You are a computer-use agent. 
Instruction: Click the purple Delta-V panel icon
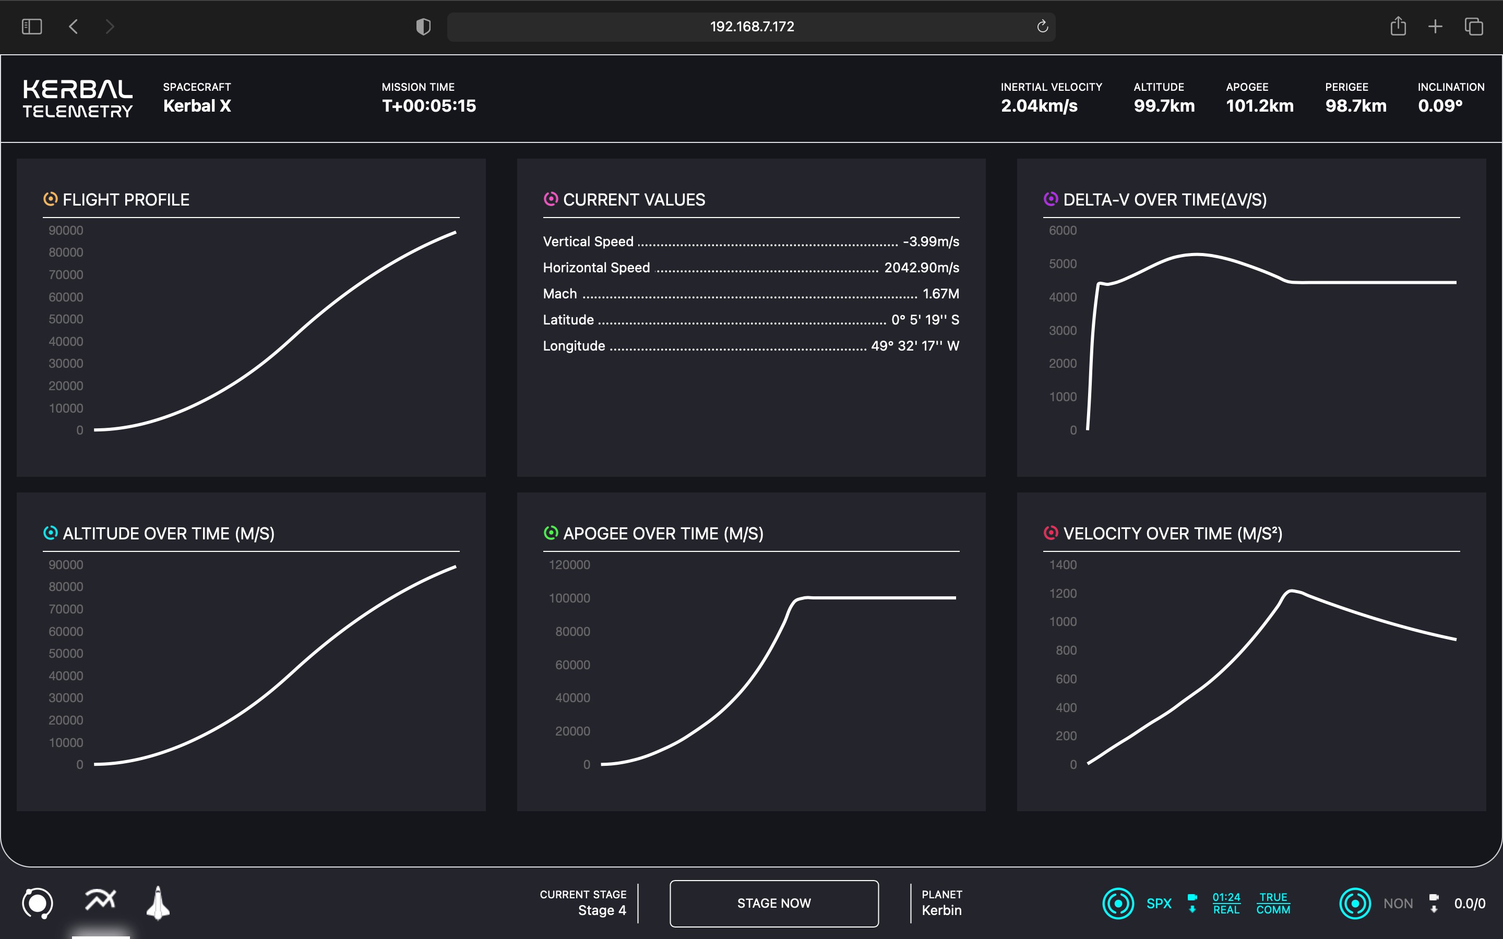click(x=1050, y=199)
